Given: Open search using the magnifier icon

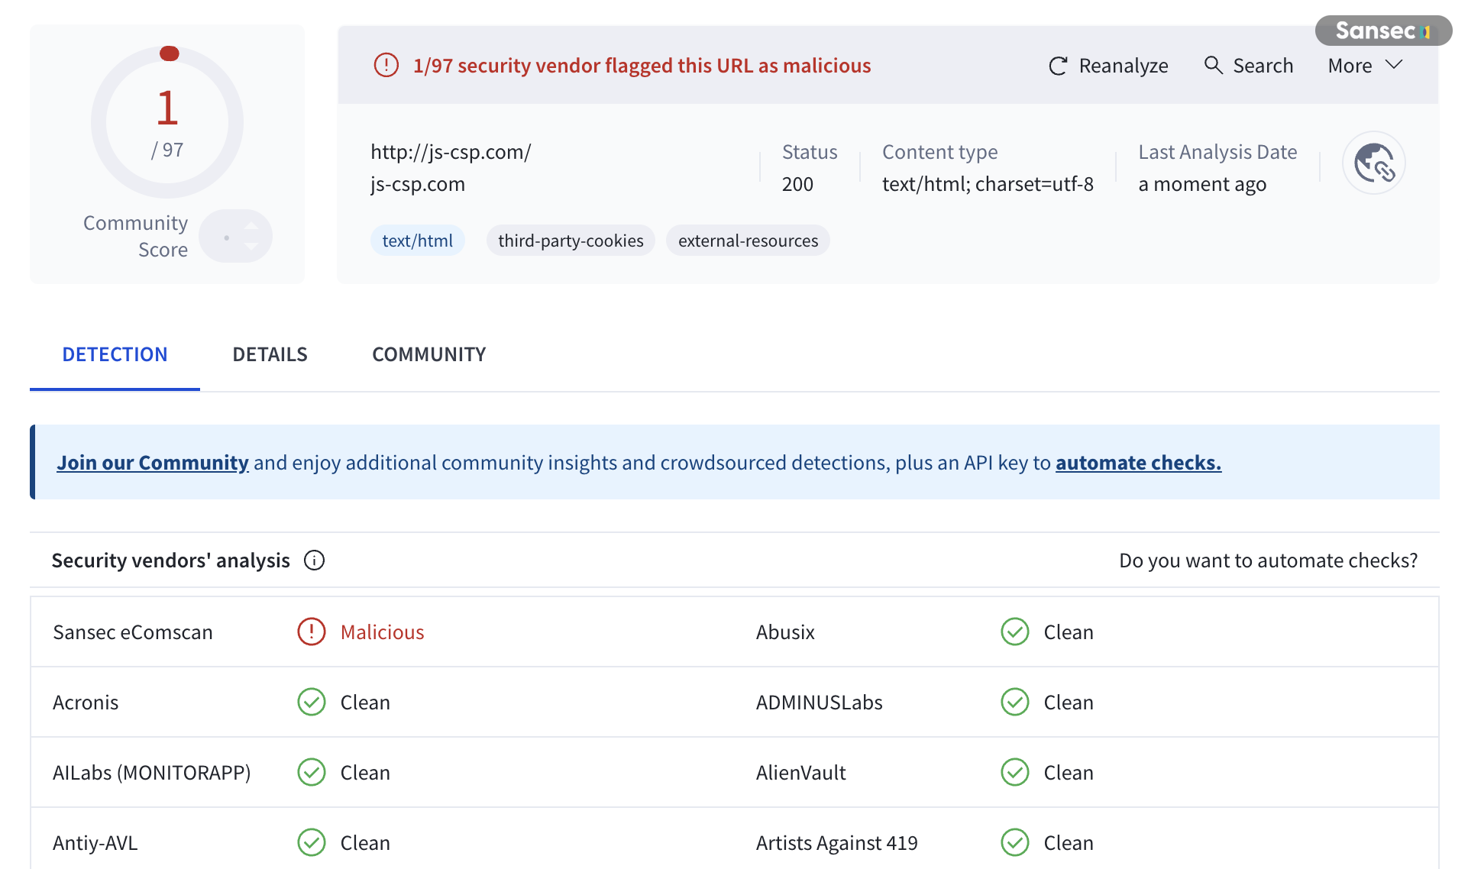Looking at the screenshot, I should tap(1214, 66).
